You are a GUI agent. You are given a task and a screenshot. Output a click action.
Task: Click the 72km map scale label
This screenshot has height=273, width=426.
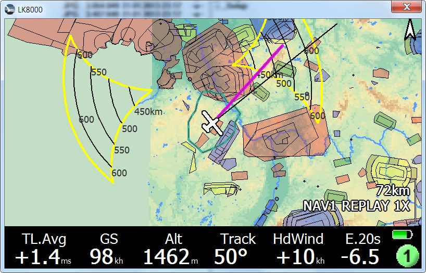point(392,190)
